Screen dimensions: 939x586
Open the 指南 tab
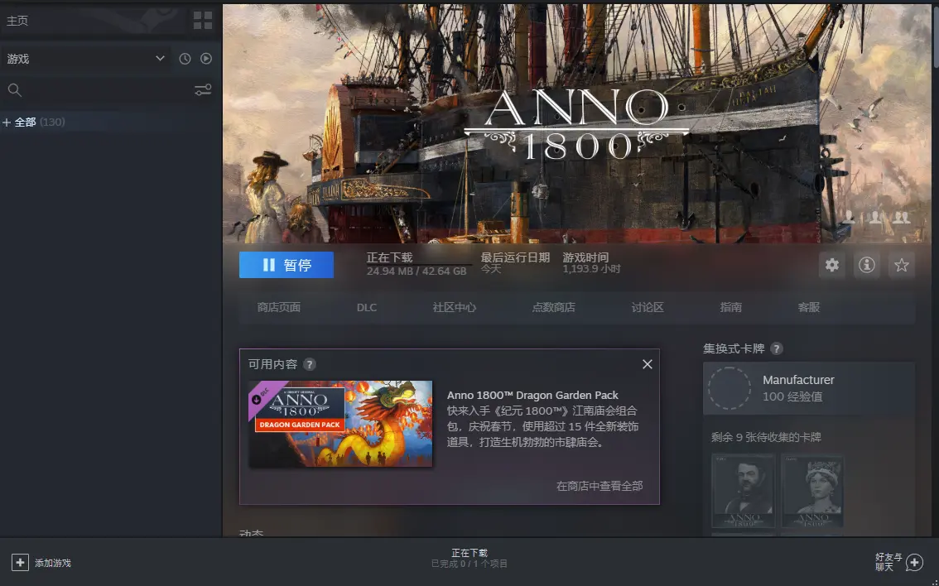click(x=730, y=307)
